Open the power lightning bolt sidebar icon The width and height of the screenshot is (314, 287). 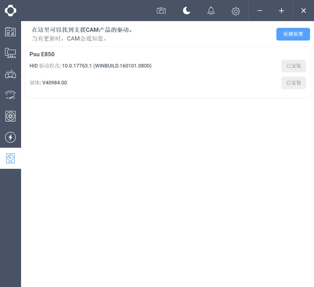click(10, 137)
